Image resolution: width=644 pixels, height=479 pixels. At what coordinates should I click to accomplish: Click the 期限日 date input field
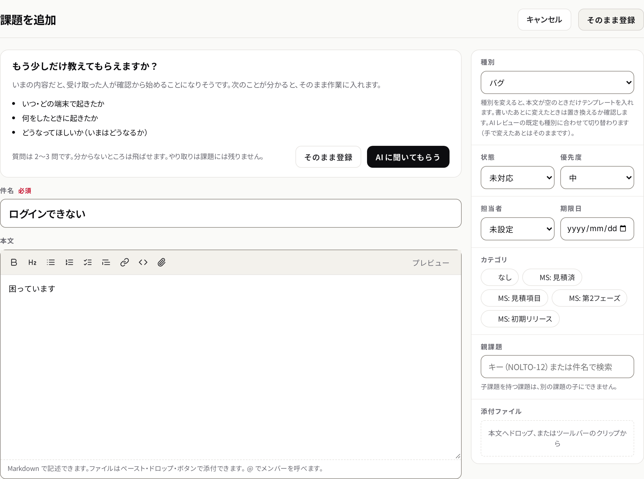[597, 229]
